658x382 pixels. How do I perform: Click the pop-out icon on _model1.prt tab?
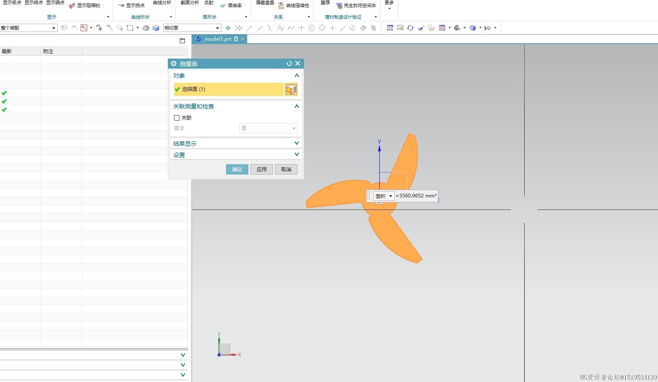(x=236, y=39)
